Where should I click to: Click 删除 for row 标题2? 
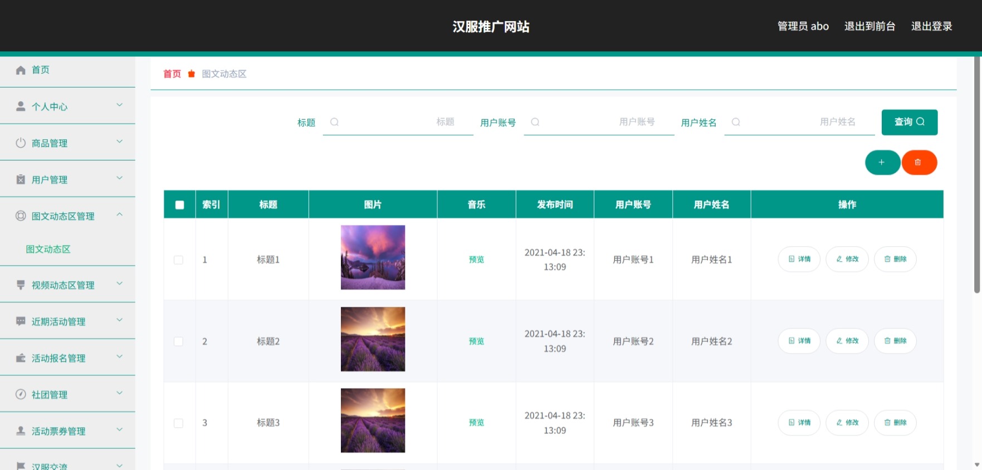click(895, 341)
